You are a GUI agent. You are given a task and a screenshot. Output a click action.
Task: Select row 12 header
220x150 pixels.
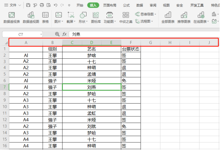pos(5,120)
